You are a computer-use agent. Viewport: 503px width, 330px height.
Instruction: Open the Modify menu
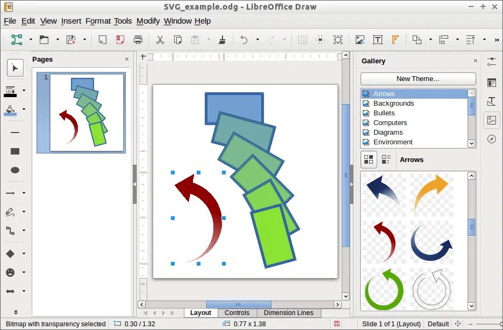[x=148, y=21]
